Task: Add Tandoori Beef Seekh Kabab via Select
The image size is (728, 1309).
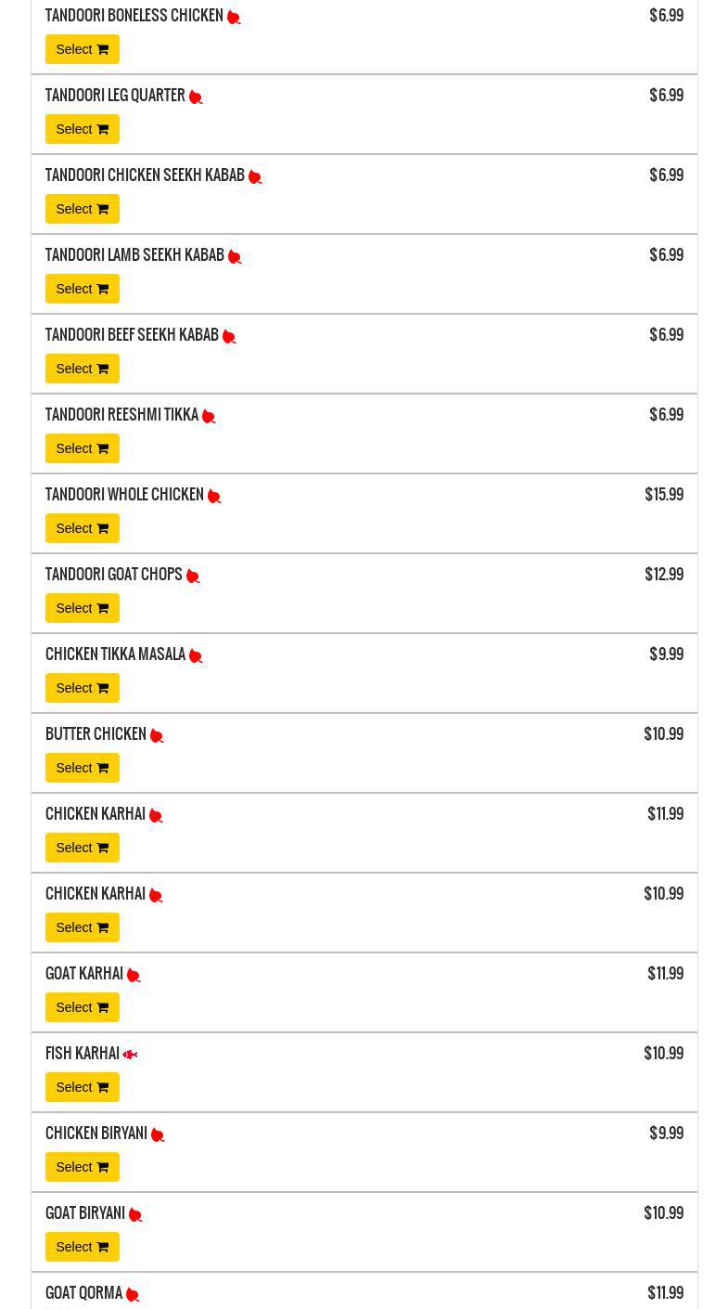Action: tap(82, 369)
